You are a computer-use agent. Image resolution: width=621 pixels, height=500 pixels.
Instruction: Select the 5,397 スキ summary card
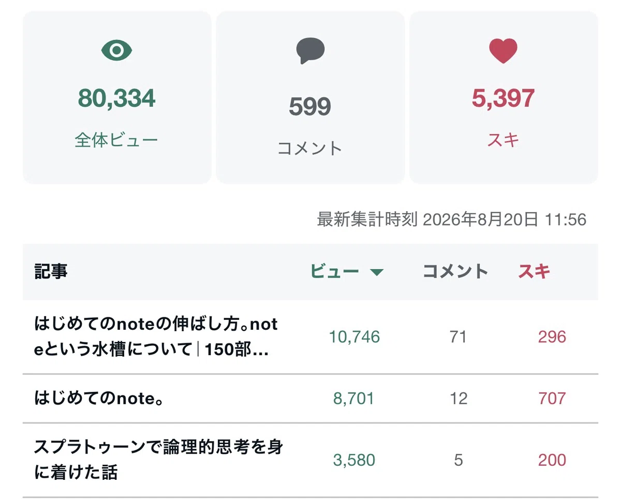click(x=504, y=97)
